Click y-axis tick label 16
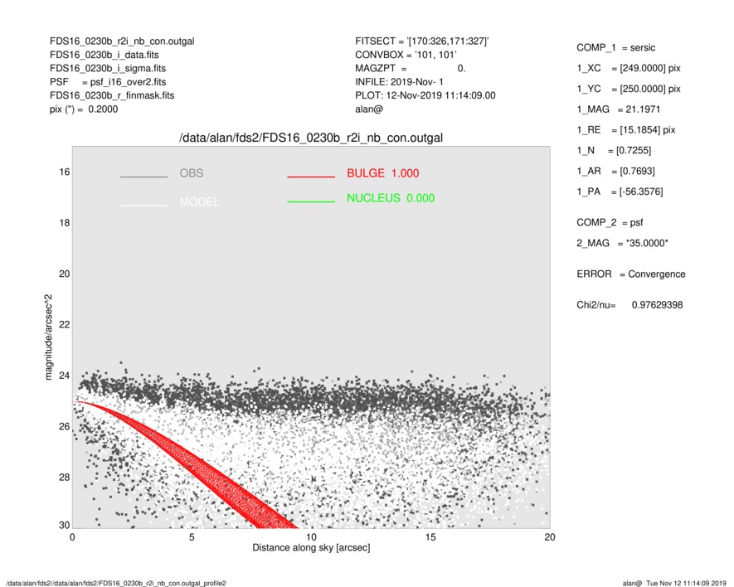 pos(64,172)
